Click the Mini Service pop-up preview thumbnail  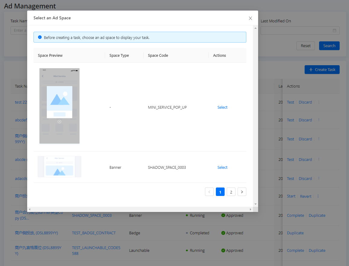coord(59,106)
